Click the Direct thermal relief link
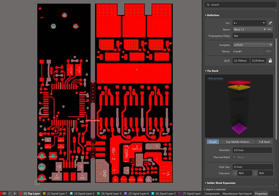This screenshot has width=279, height=196. coord(241,157)
